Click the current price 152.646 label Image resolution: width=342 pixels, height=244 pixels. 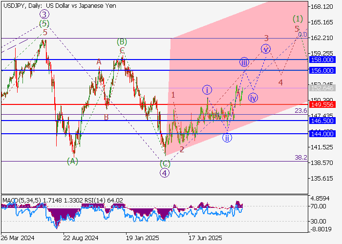[x=321, y=88]
